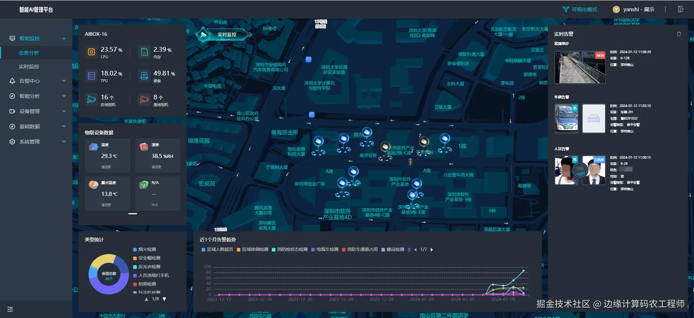Open the 客流统计 alert snapshot thumbnail
The height and width of the screenshot is (318, 694).
(580, 67)
